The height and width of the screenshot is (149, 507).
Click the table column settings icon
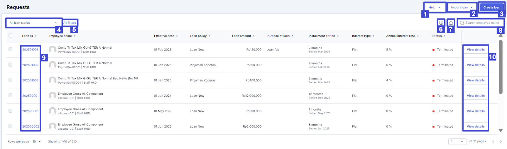441,23
